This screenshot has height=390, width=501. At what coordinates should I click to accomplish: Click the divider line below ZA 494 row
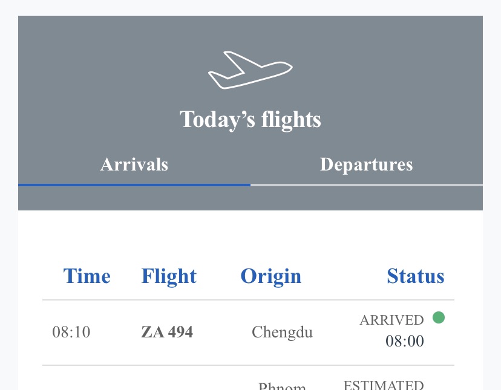coord(248,365)
